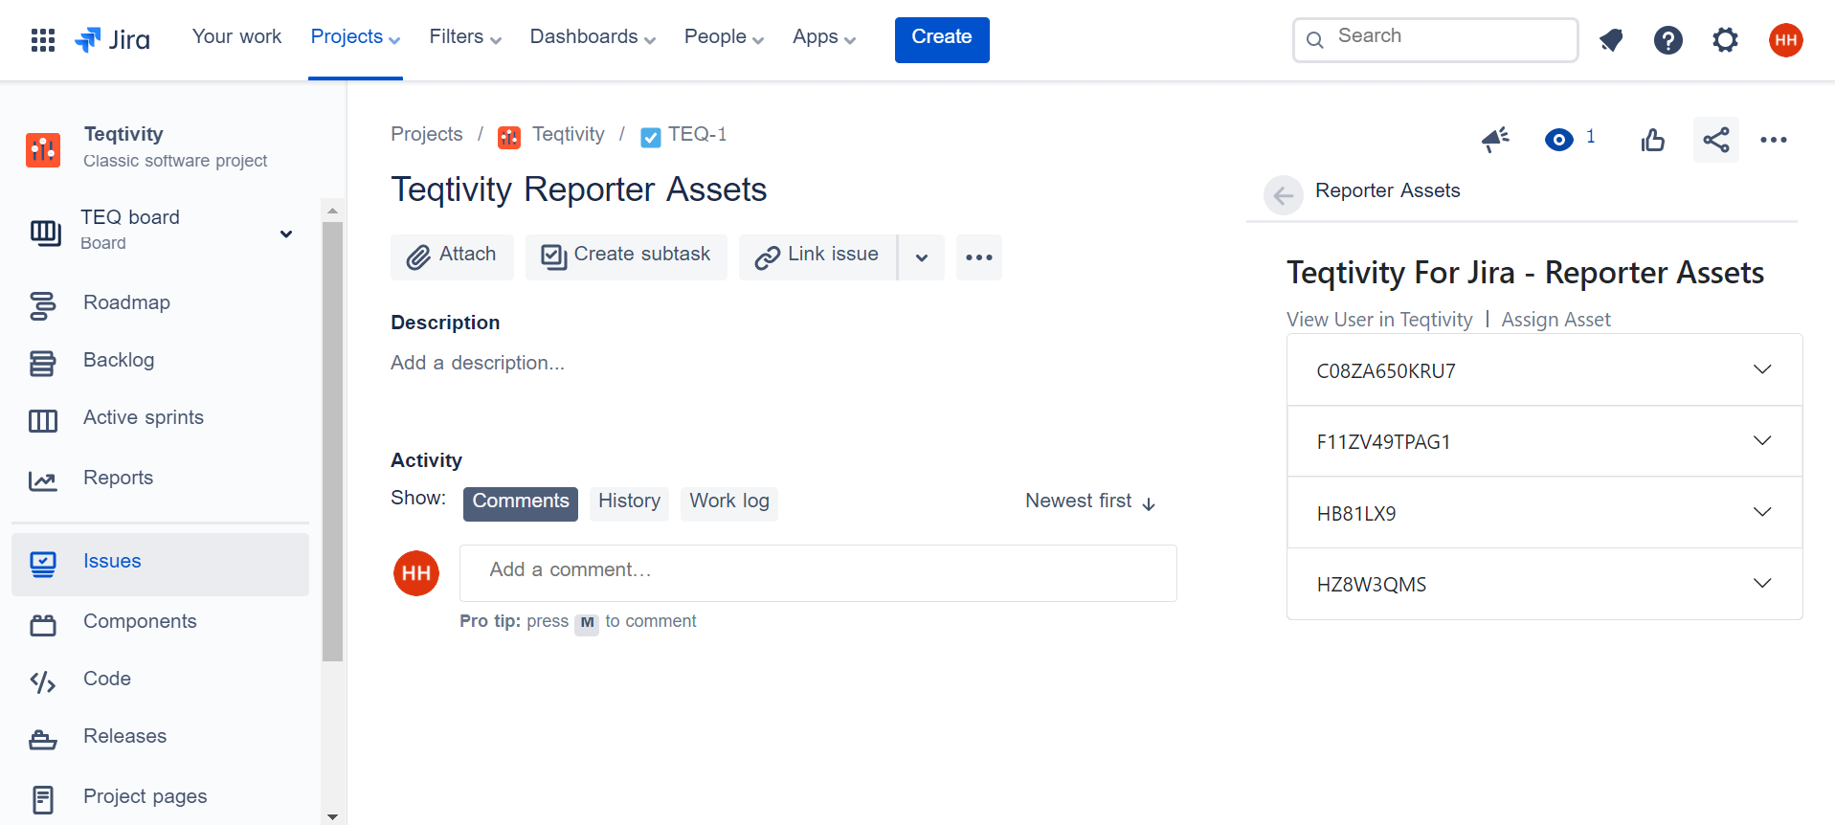This screenshot has height=825, width=1835.
Task: Click the sidebar scrollbar thumb
Action: point(332,442)
